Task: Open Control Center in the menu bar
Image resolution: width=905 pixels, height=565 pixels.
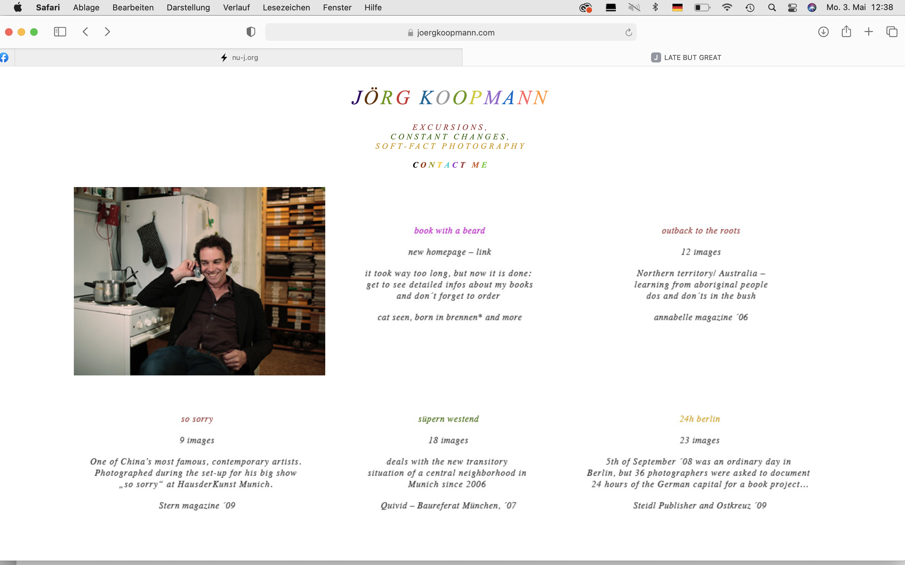Action: tap(792, 8)
